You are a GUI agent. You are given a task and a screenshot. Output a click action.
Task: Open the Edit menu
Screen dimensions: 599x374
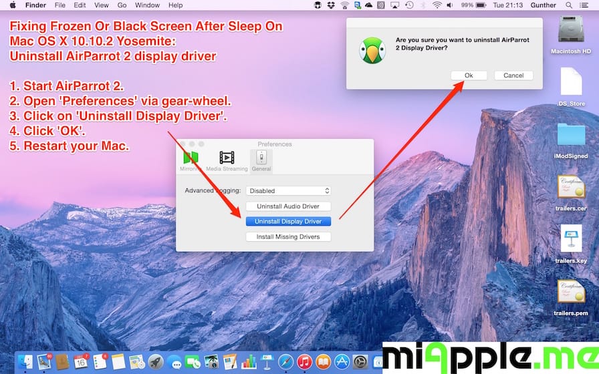[x=80, y=5]
